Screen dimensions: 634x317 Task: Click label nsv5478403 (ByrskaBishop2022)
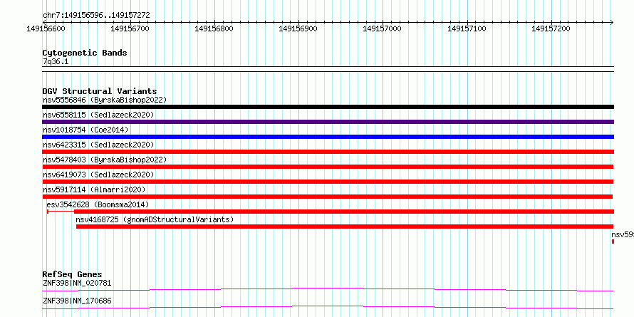pyautogui.click(x=105, y=160)
